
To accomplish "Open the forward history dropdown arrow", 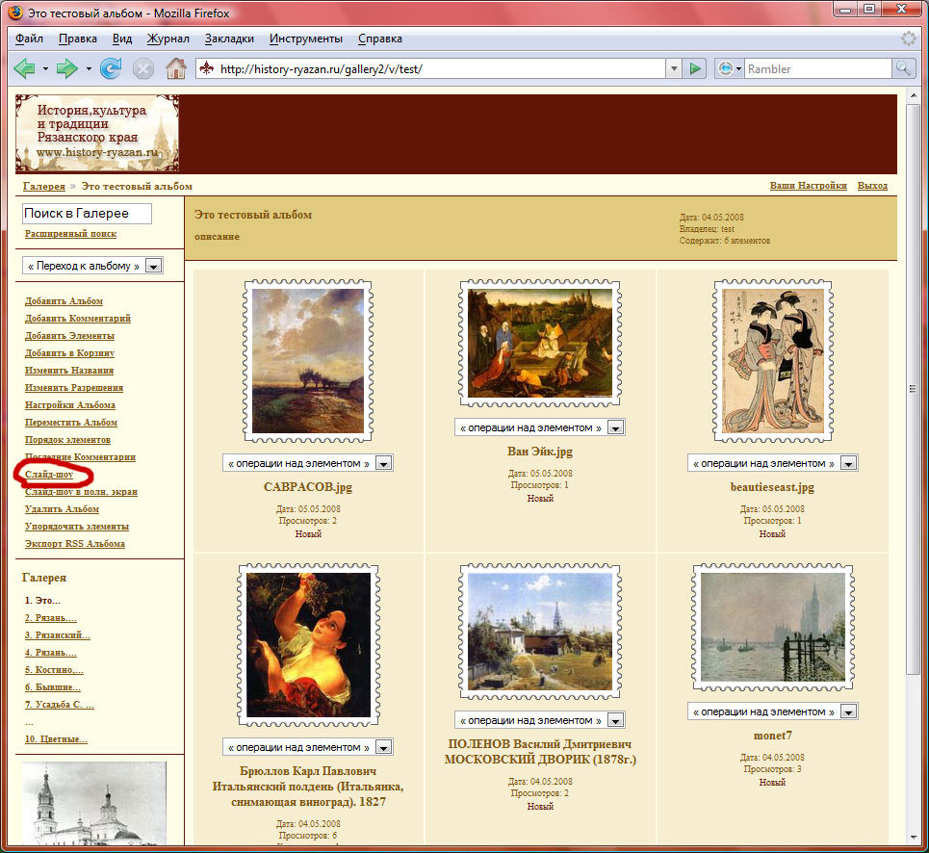I will click(x=89, y=68).
